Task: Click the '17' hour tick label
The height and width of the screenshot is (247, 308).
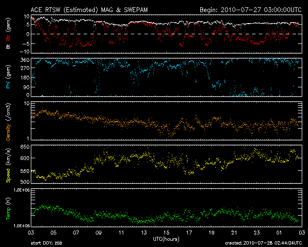Action: click(x=189, y=233)
